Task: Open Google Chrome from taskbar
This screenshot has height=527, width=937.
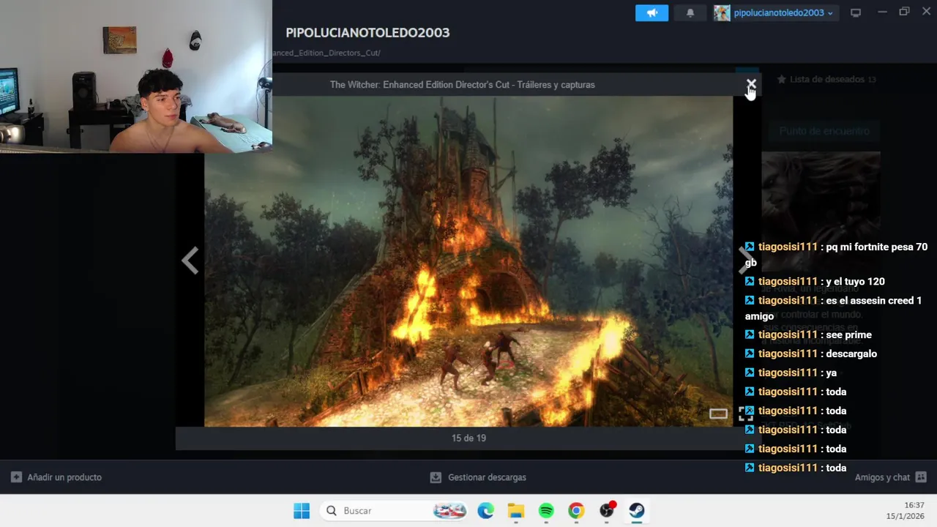Action: pyautogui.click(x=576, y=511)
